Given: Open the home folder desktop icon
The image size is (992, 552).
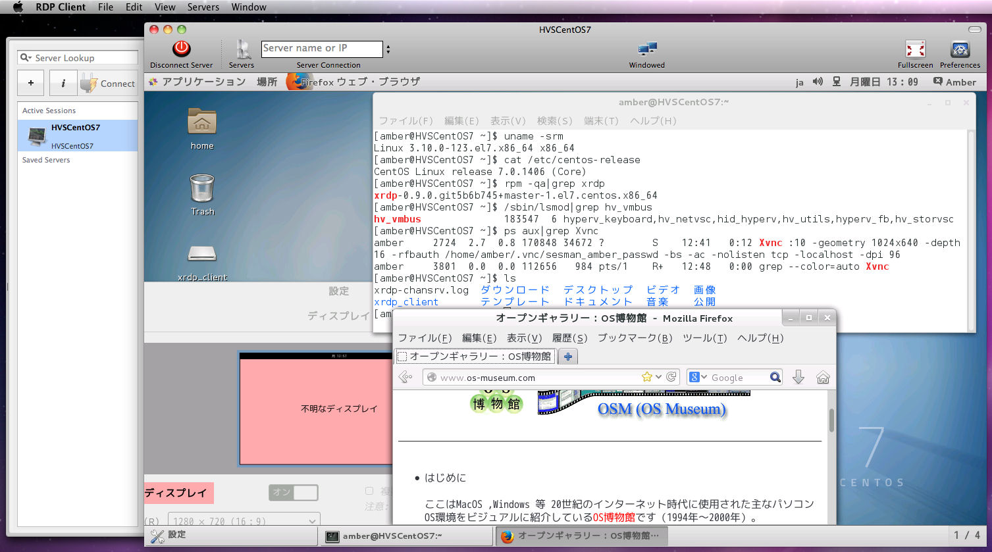Looking at the screenshot, I should point(202,128).
